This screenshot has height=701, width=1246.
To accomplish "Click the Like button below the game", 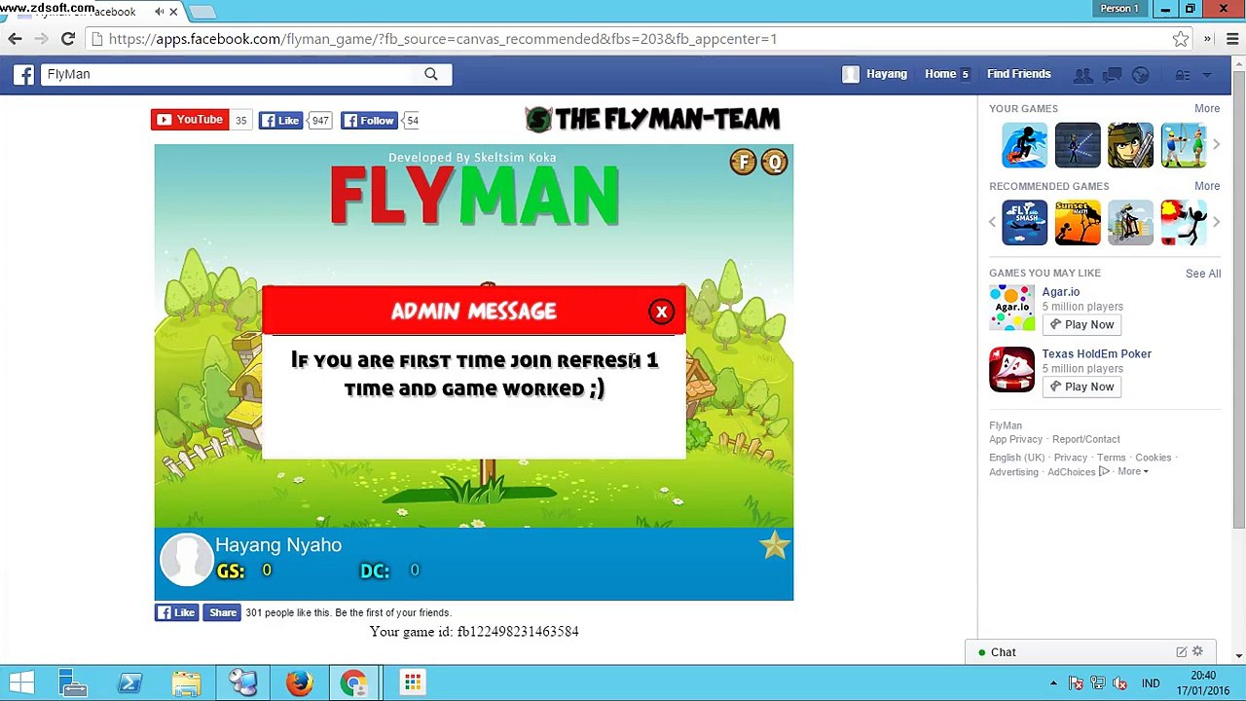I will [177, 612].
